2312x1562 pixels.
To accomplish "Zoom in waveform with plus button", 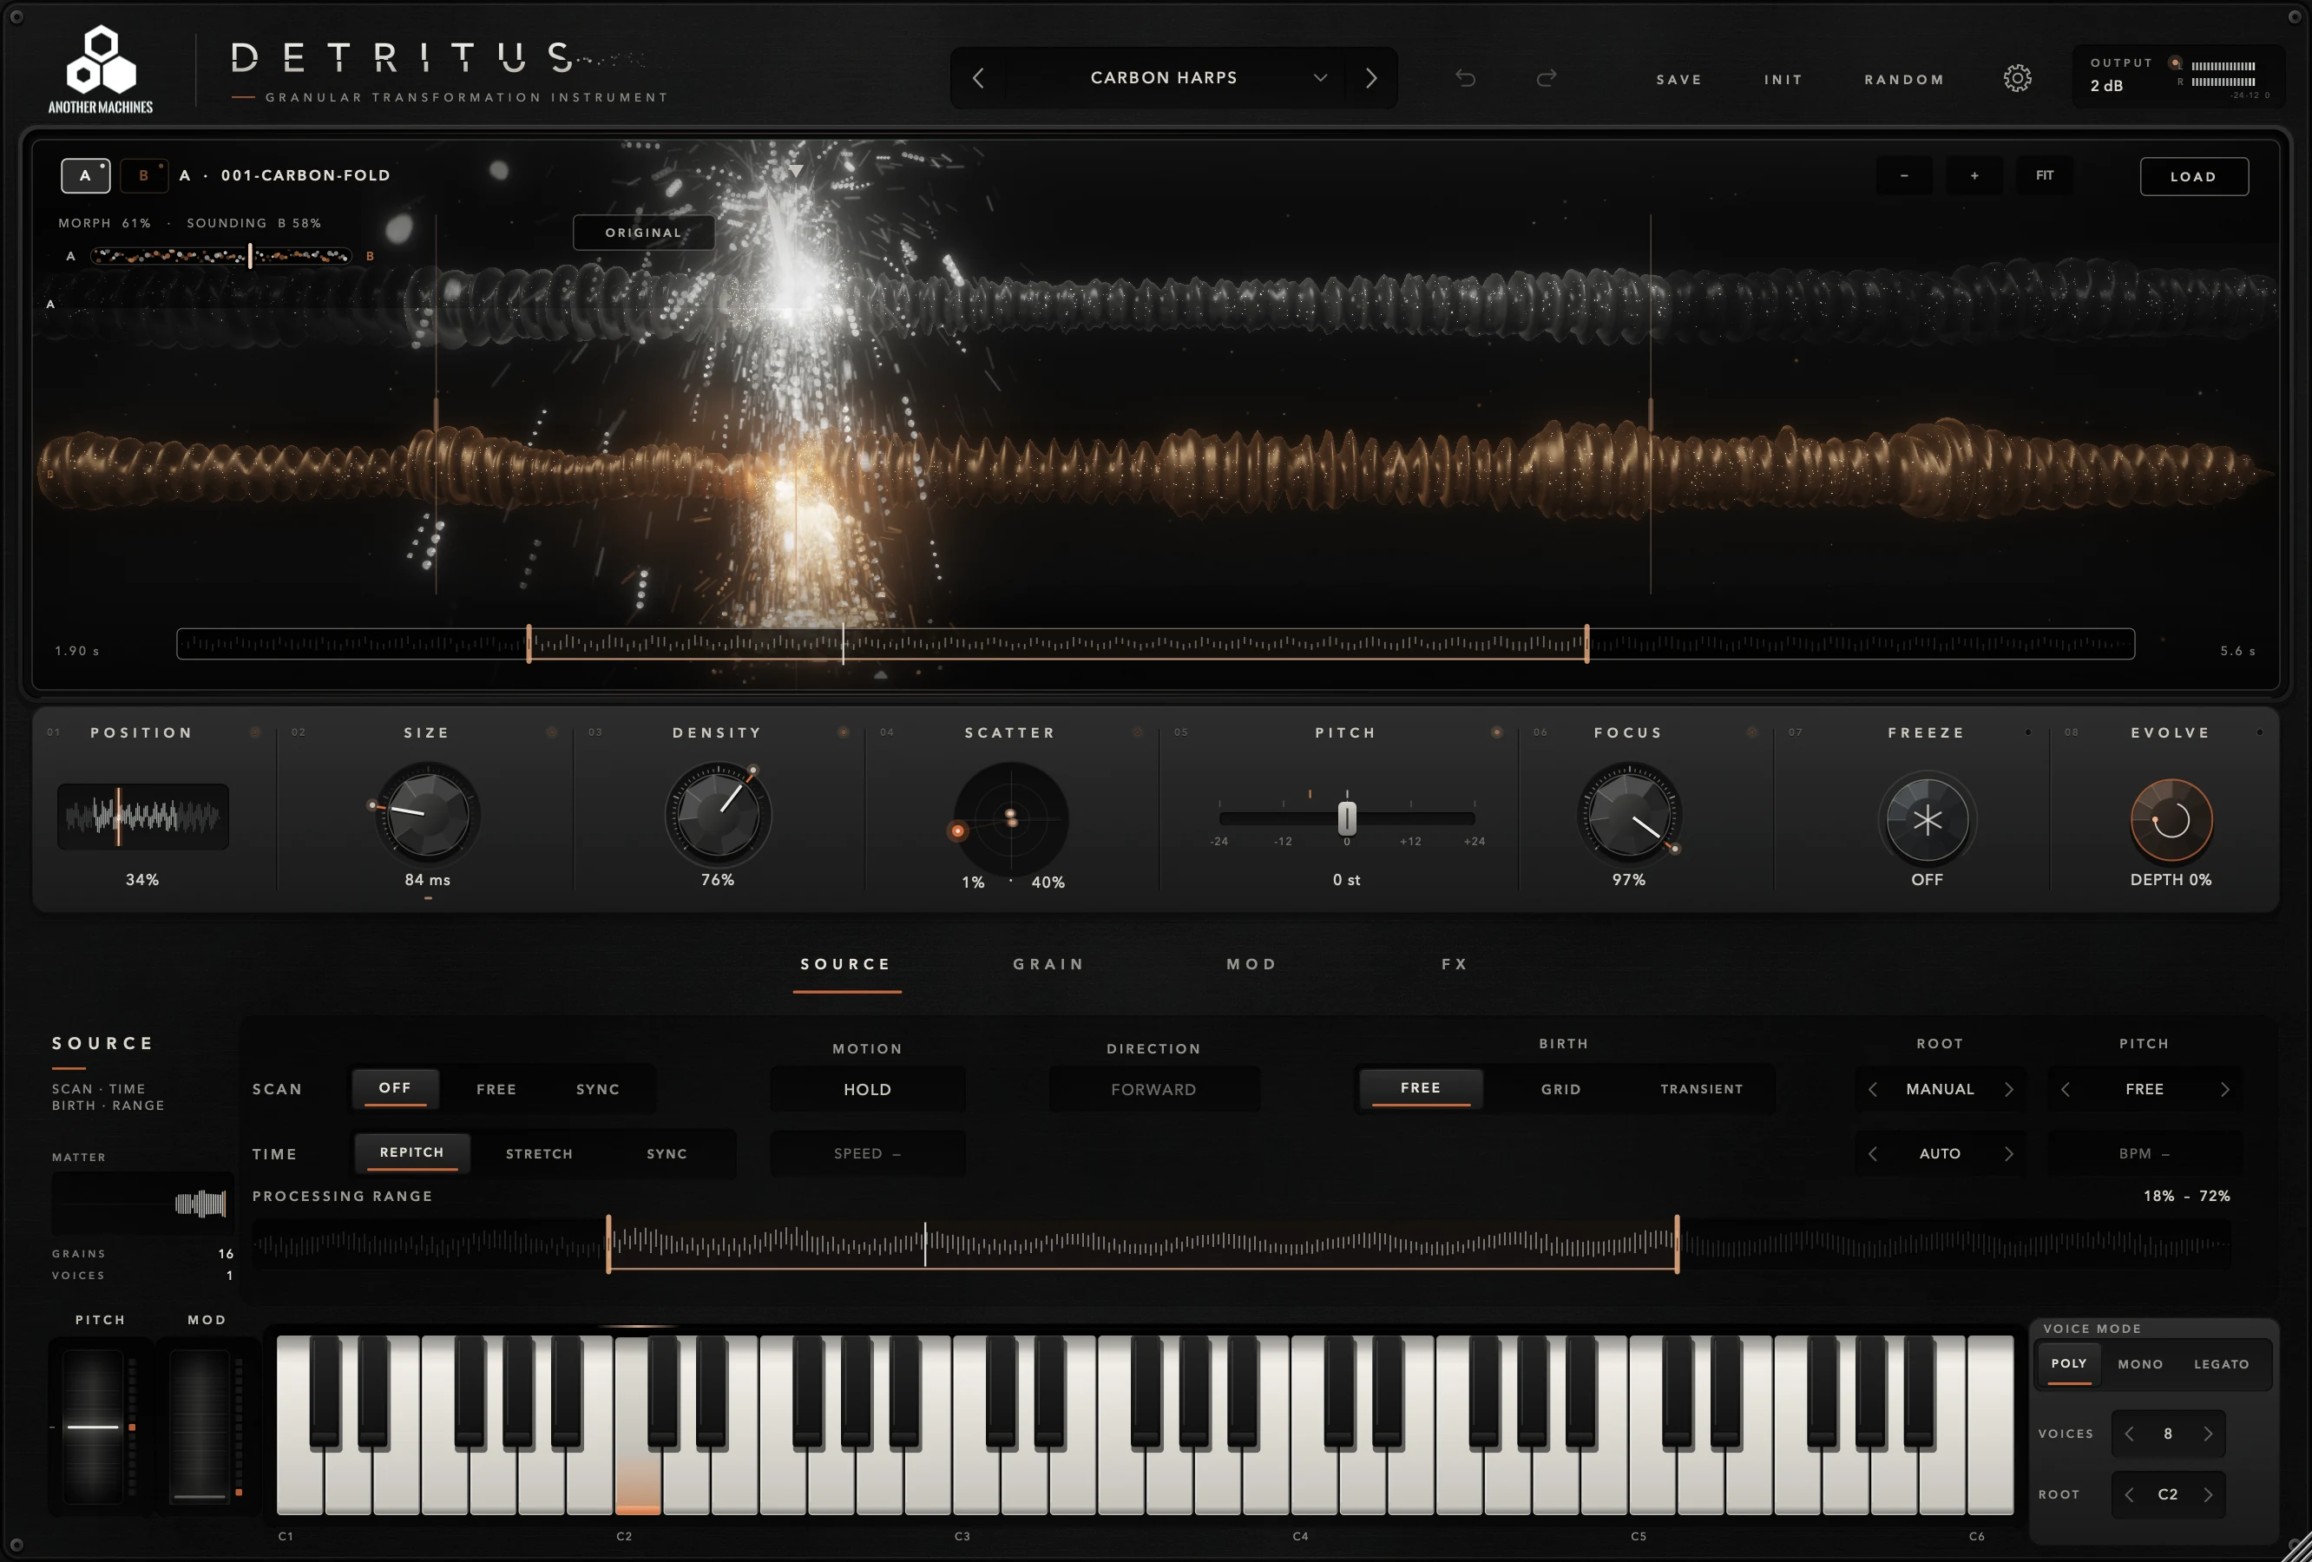I will pos(1974,176).
